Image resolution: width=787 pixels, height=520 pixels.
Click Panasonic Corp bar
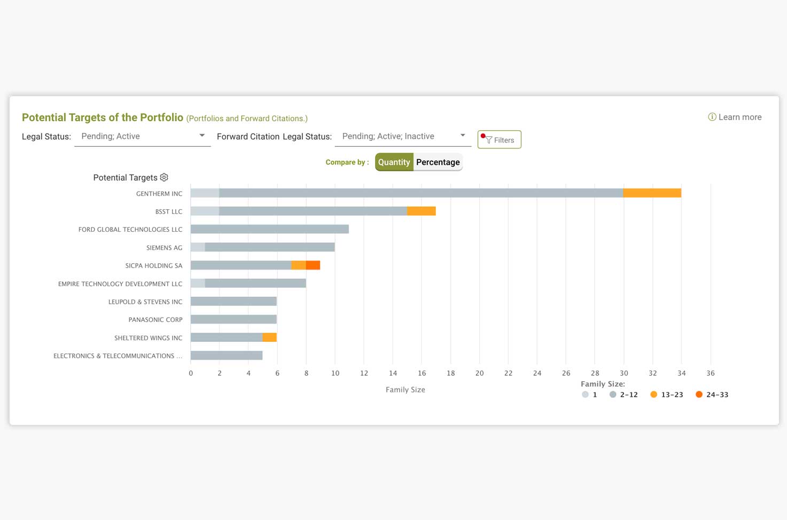tap(233, 319)
